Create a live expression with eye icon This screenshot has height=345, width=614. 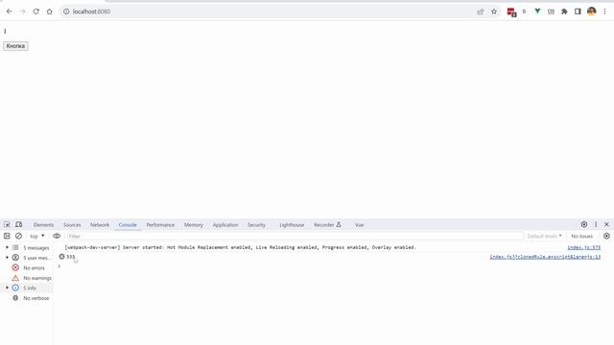[x=57, y=236]
